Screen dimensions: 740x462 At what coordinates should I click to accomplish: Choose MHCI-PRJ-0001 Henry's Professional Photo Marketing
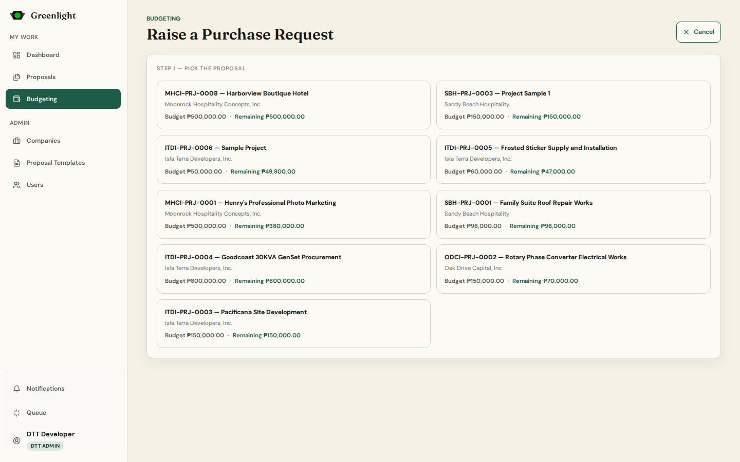click(x=293, y=214)
